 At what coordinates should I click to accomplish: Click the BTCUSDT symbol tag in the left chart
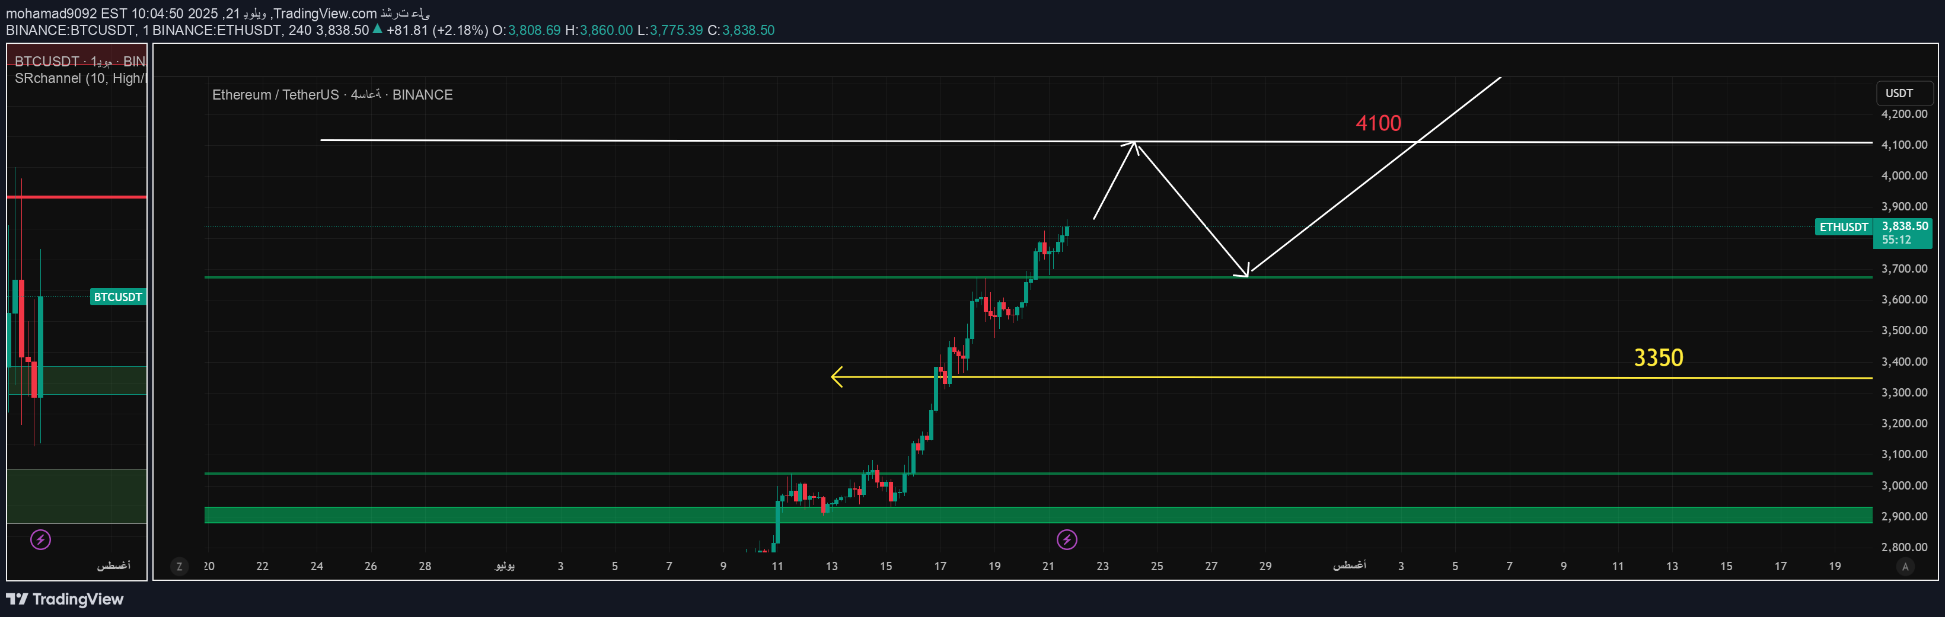coord(118,297)
